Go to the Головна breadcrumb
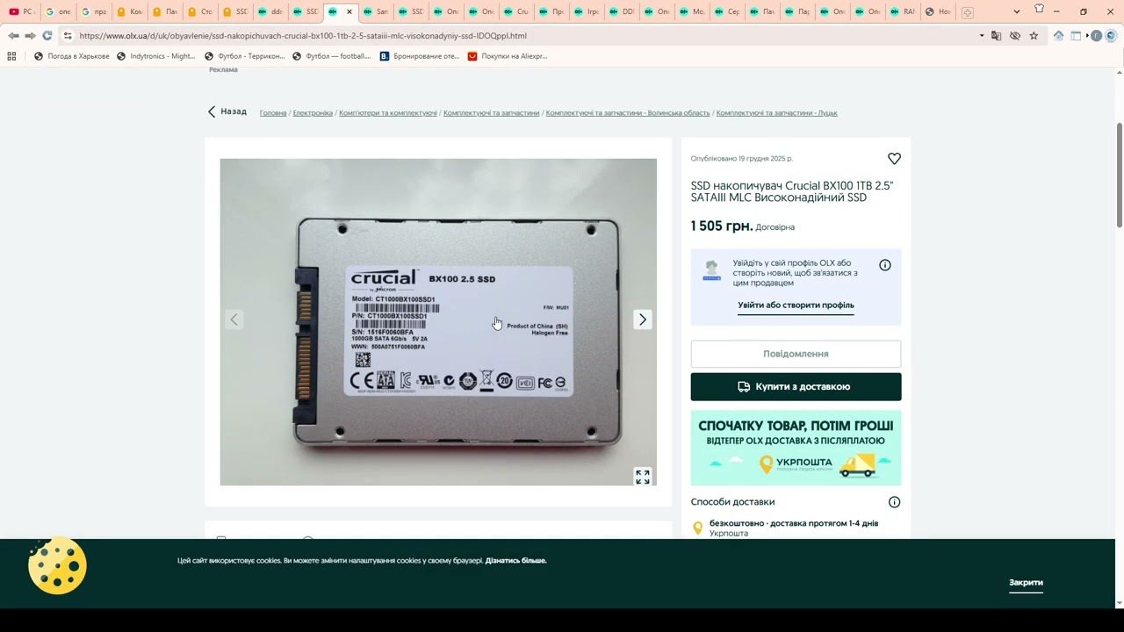1124x632 pixels. point(273,113)
